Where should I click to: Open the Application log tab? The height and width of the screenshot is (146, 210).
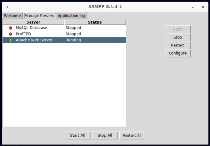[x=71, y=16]
